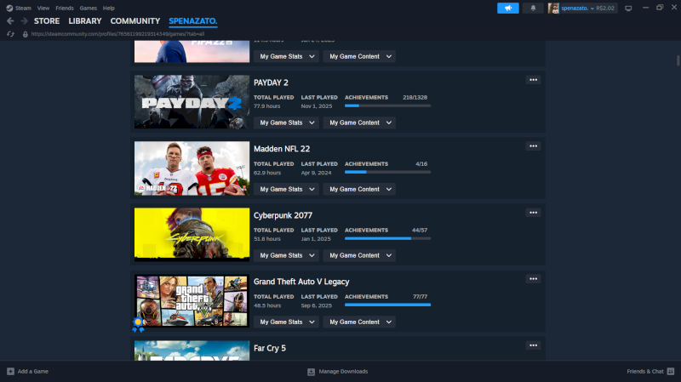Open PAYDAY 2 game title link

271,83
